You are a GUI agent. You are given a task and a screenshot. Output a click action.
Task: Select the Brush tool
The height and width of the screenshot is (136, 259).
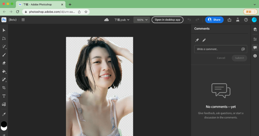coord(4,55)
